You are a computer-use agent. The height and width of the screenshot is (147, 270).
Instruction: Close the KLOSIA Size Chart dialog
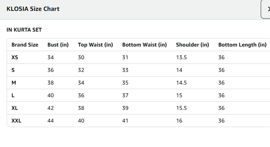pyautogui.click(x=267, y=9)
